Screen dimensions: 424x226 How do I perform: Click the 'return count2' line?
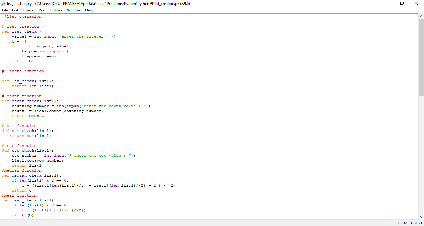pyautogui.click(x=28, y=116)
